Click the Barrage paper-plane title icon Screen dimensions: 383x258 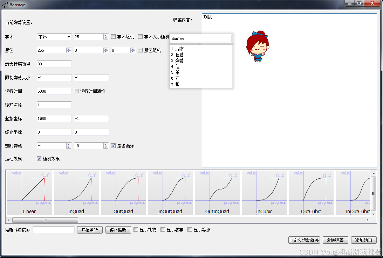[x=5, y=5]
